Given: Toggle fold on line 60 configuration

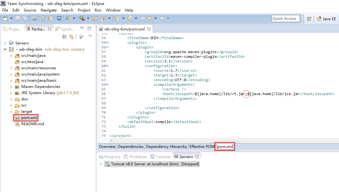Looking at the screenshot, I should click(x=107, y=66).
